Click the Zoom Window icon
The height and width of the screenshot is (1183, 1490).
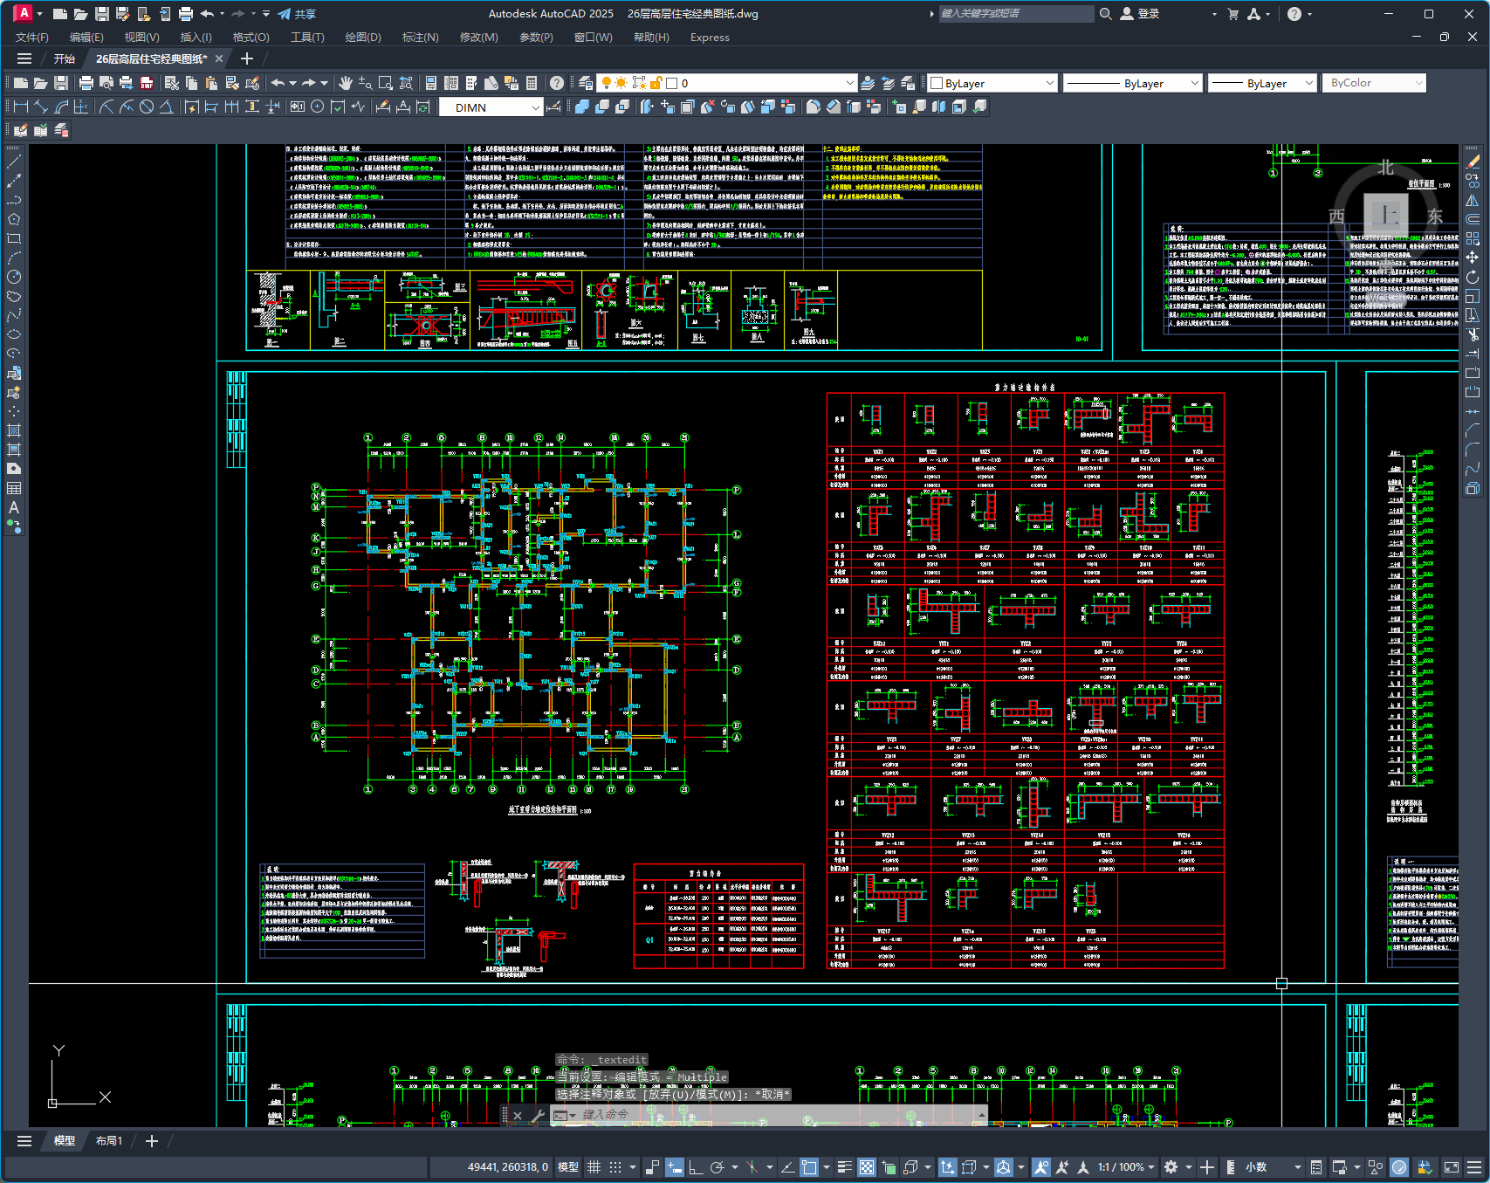[x=386, y=83]
